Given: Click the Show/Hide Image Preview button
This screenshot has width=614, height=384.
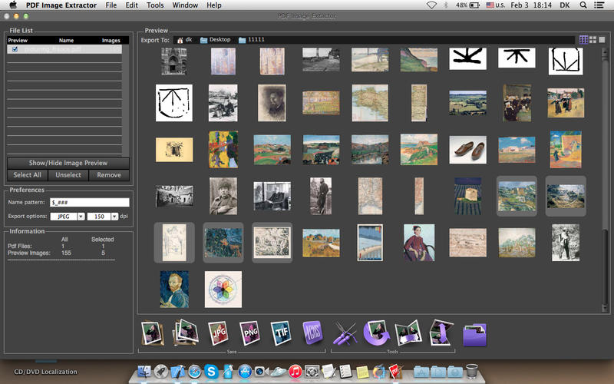Looking at the screenshot, I should pyautogui.click(x=68, y=163).
